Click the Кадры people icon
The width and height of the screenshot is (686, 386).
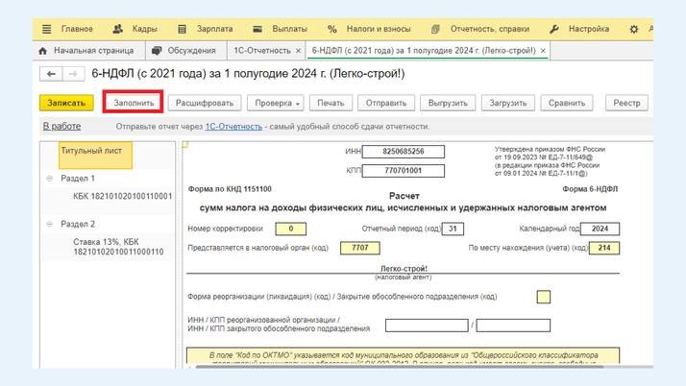[117, 30]
